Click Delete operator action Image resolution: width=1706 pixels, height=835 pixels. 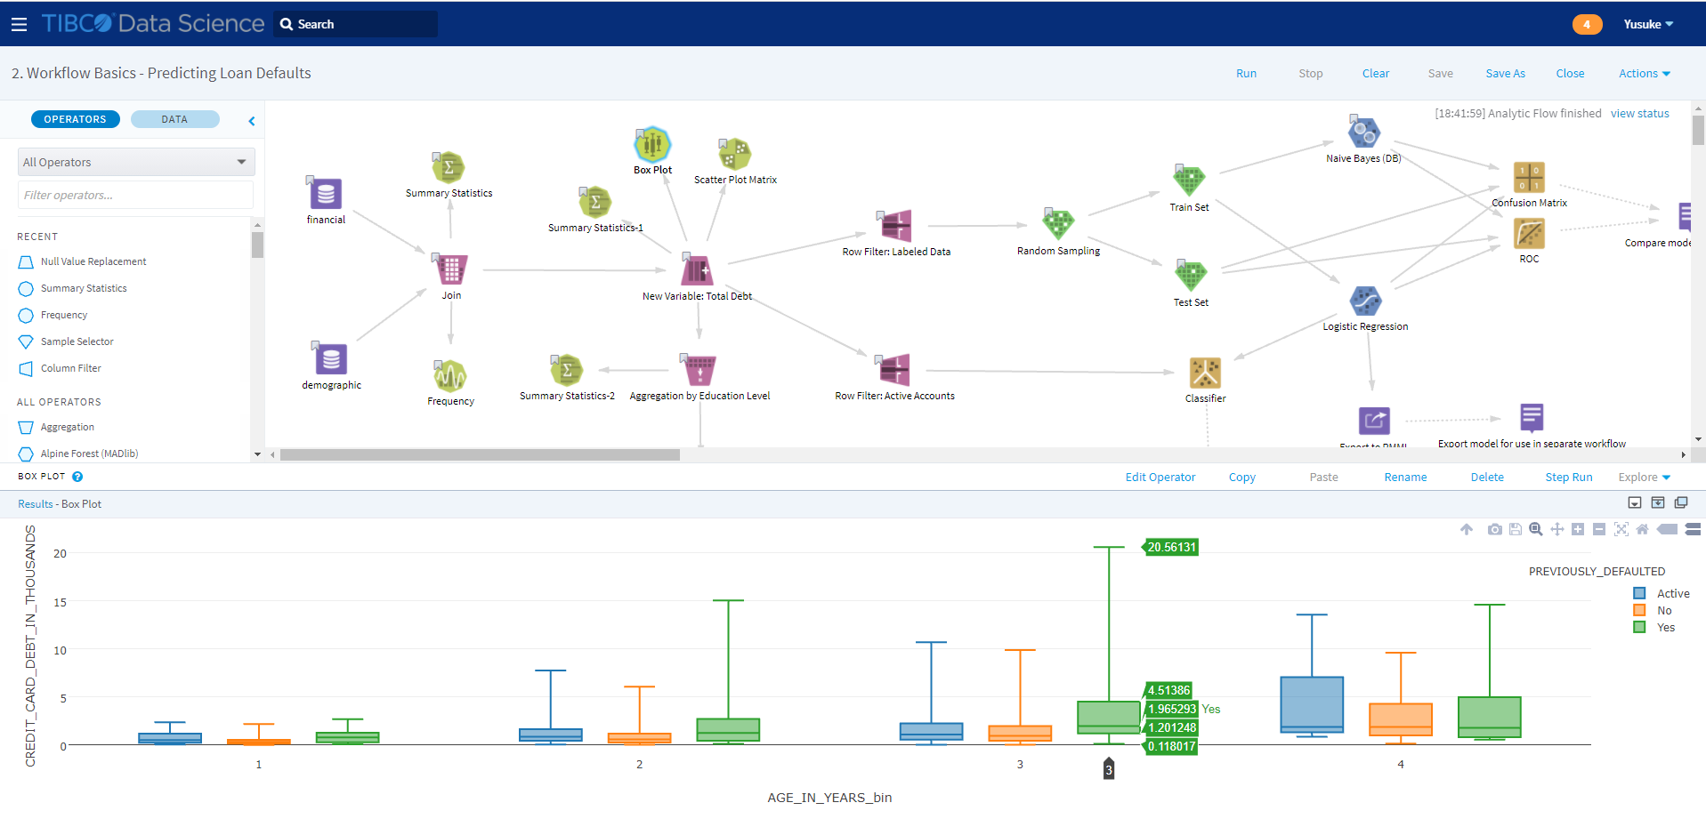click(1487, 478)
